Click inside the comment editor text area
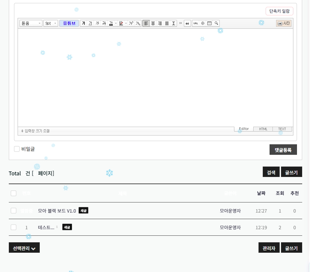Image resolution: width=310 pixels, height=272 pixels. (155, 78)
